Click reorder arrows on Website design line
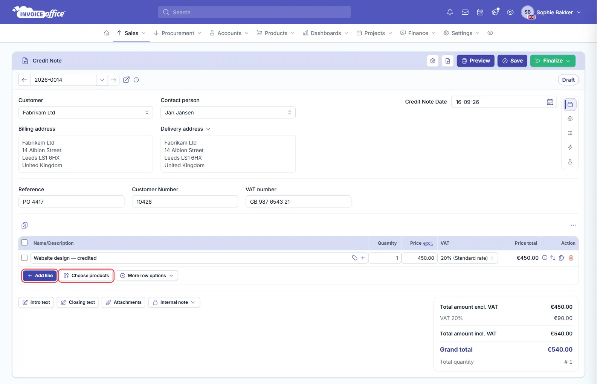The width and height of the screenshot is (597, 384). tap(553, 258)
